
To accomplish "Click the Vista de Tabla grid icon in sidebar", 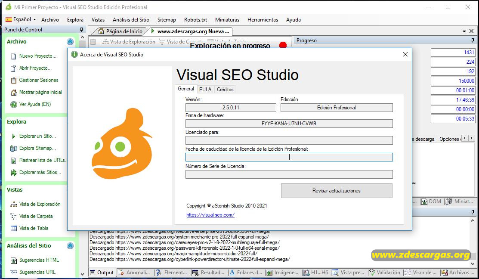I will point(13,228).
